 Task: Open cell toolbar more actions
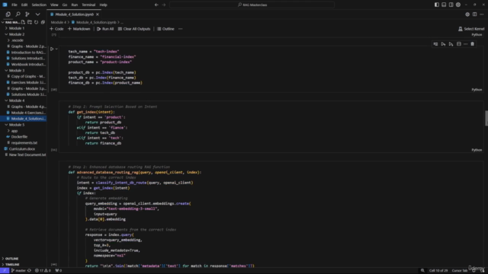(466, 44)
